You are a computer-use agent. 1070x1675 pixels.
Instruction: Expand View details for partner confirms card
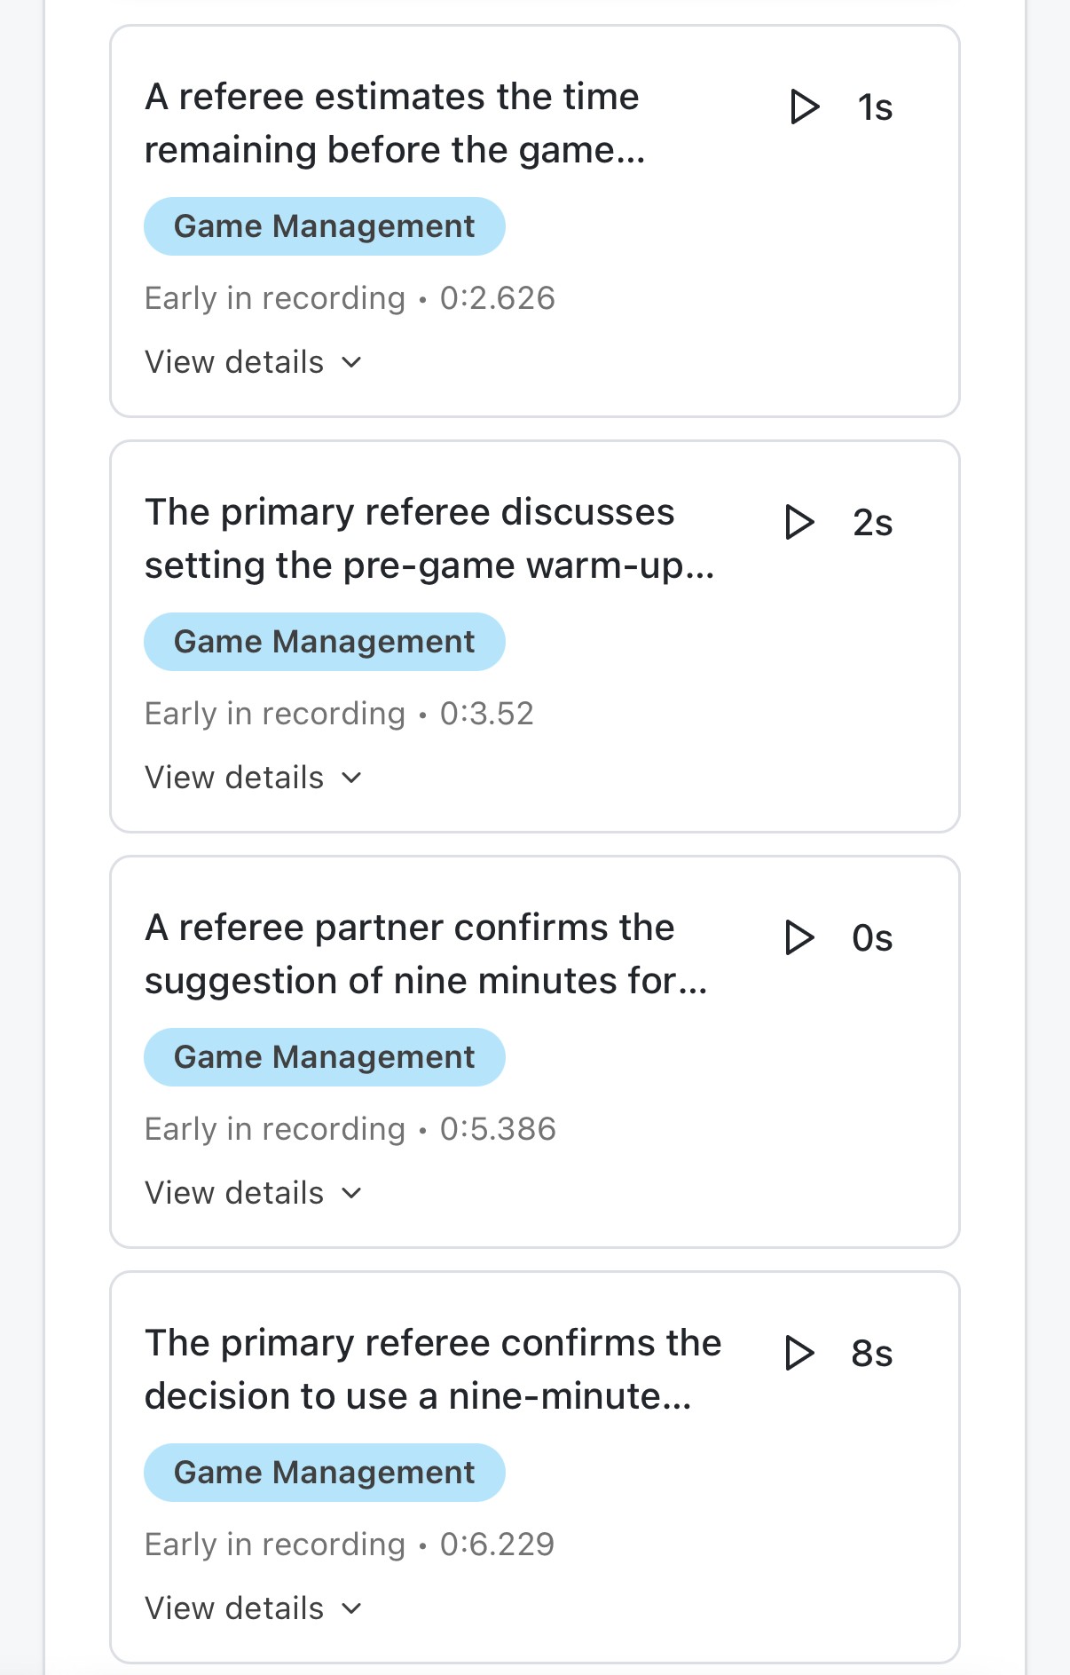coord(253,1193)
